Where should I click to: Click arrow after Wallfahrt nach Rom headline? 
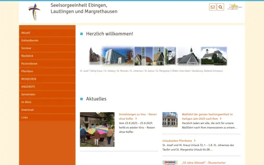click(220, 119)
